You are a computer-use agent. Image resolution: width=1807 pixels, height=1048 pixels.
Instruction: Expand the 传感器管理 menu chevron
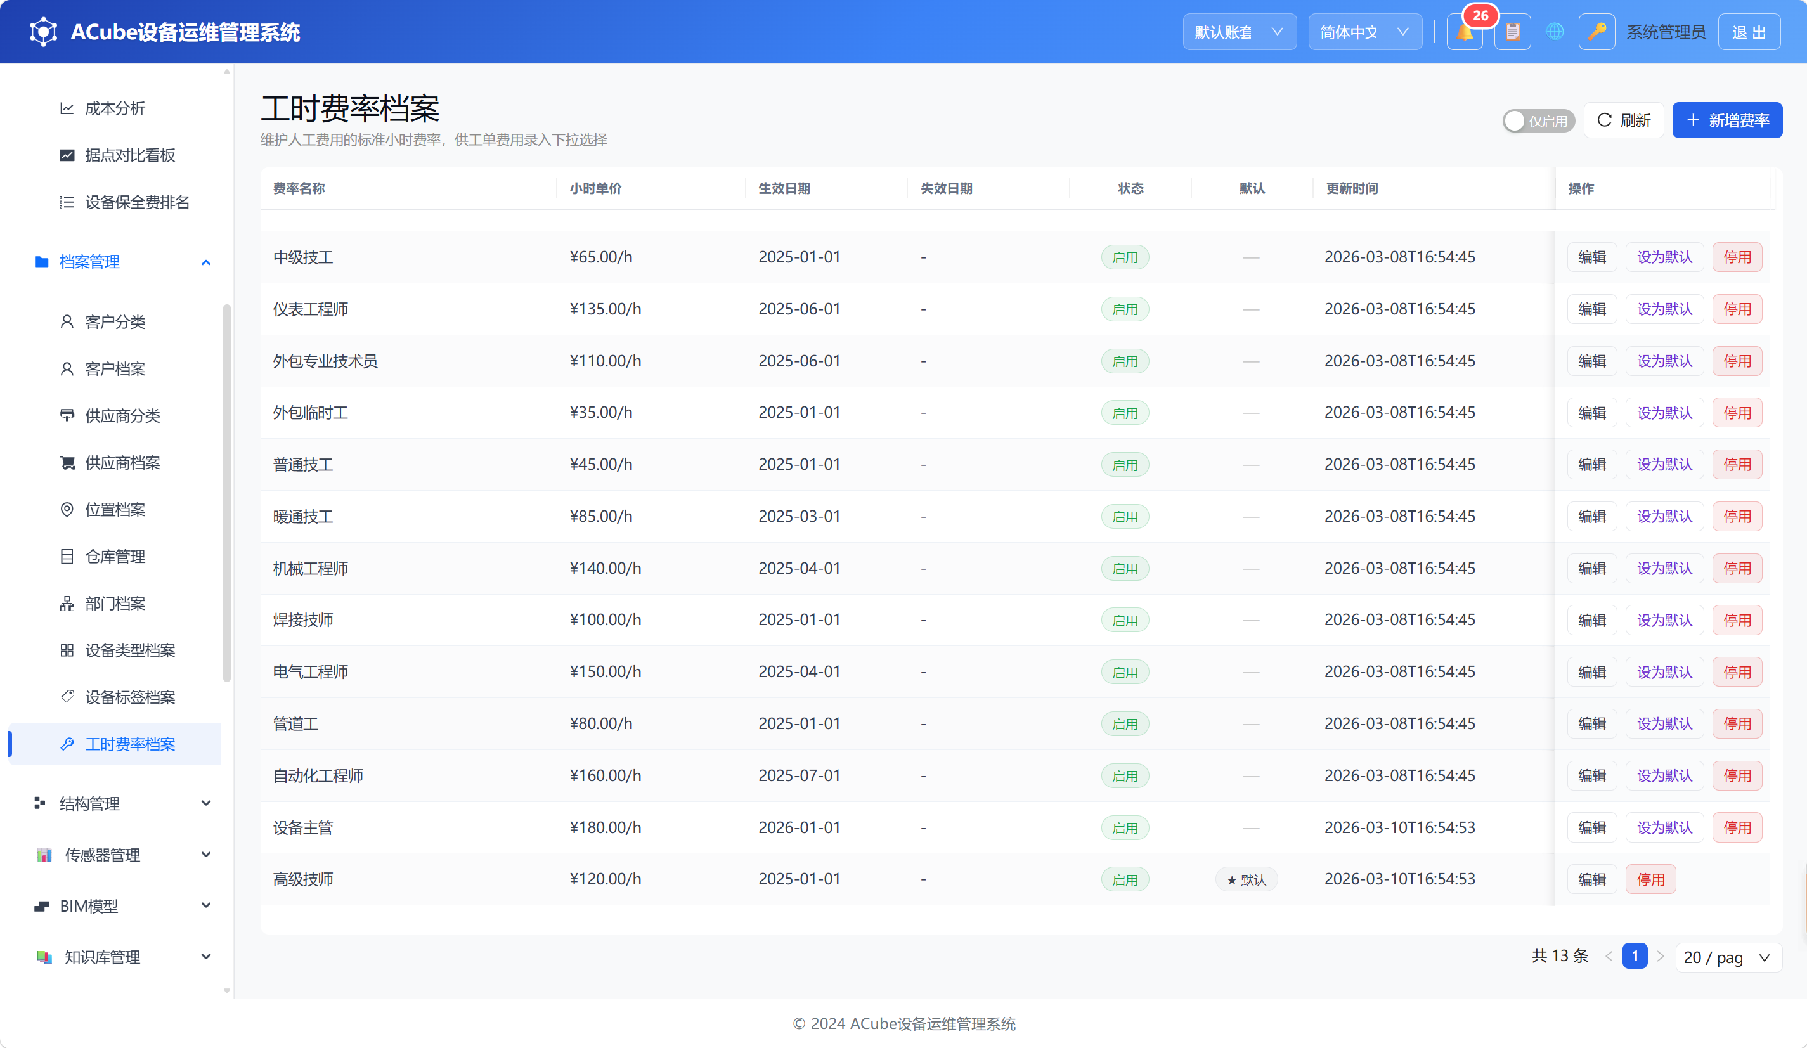pos(206,855)
